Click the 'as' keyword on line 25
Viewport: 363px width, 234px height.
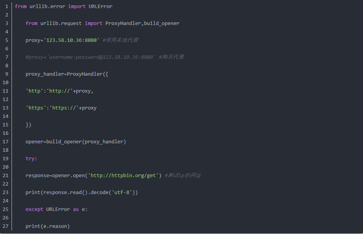pos(76,209)
